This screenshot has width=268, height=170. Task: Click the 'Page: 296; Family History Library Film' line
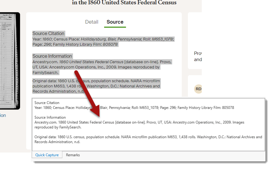click(x=75, y=44)
